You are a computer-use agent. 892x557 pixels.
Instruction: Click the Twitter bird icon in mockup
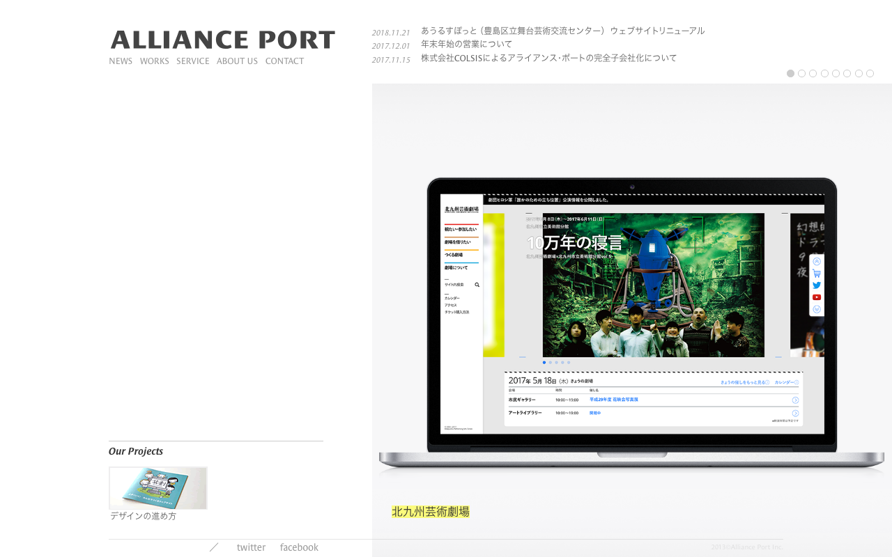(817, 285)
